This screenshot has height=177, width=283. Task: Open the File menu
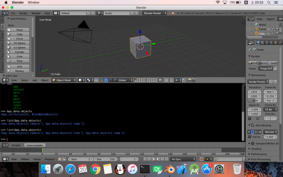[x=13, y=13]
